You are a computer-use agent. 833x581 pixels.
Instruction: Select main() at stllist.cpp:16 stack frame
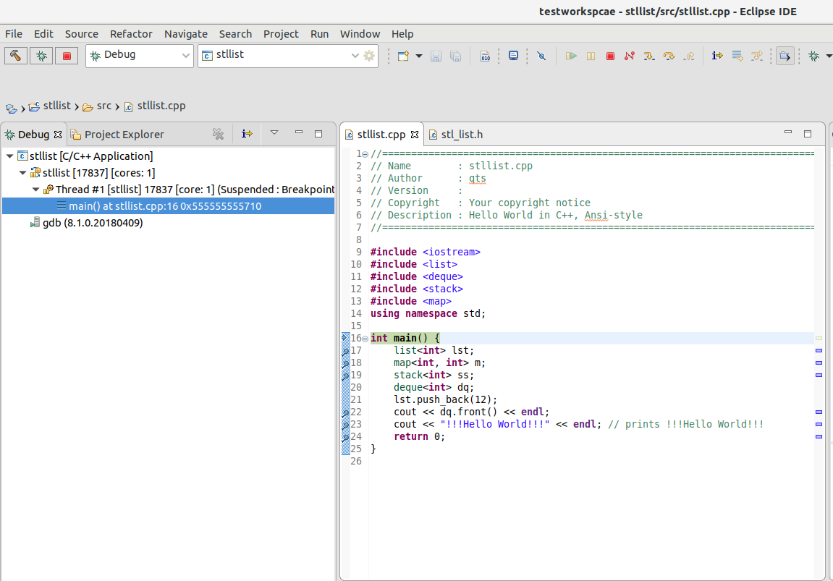click(x=169, y=206)
